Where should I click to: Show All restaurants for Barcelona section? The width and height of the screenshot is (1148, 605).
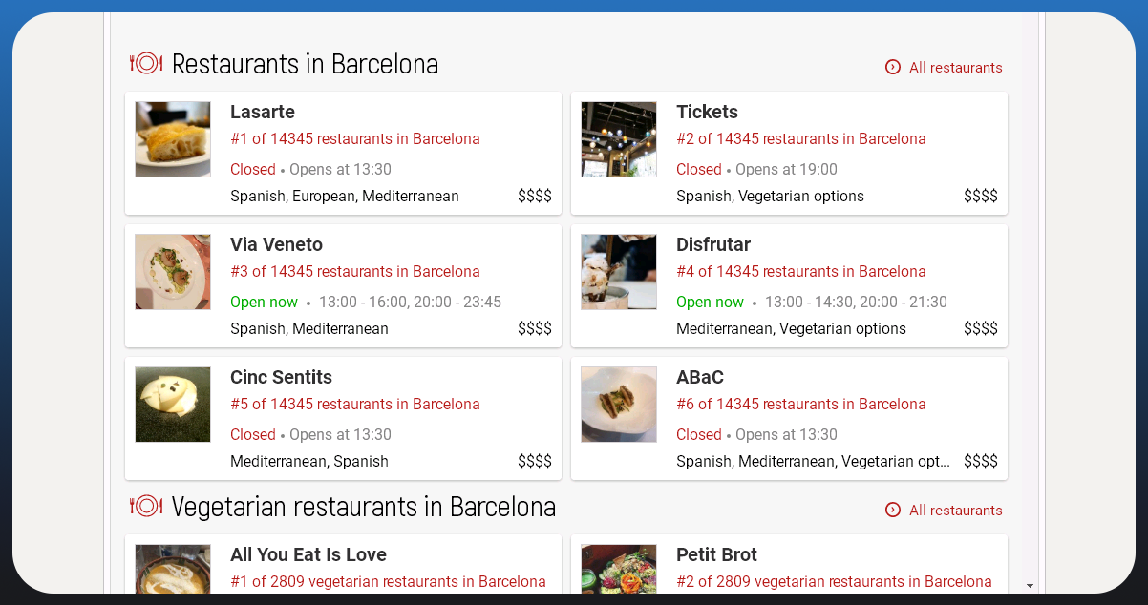955,68
